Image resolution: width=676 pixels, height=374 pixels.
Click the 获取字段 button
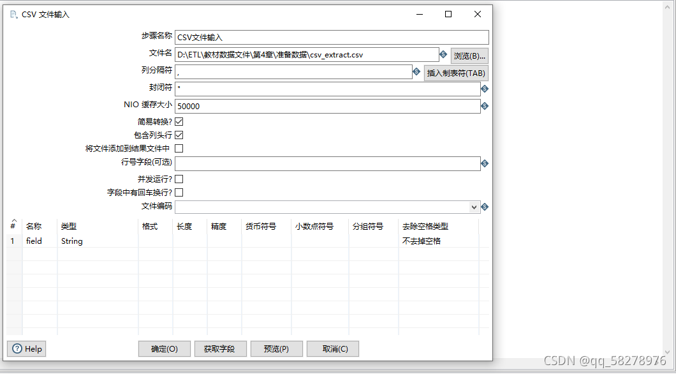[220, 349]
